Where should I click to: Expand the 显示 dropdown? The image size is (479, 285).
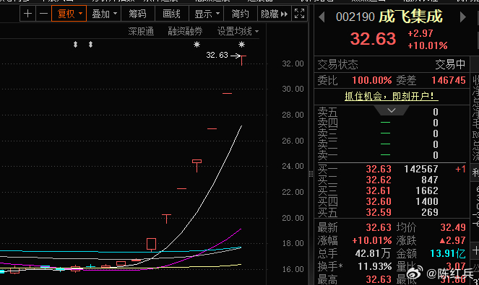[207, 14]
